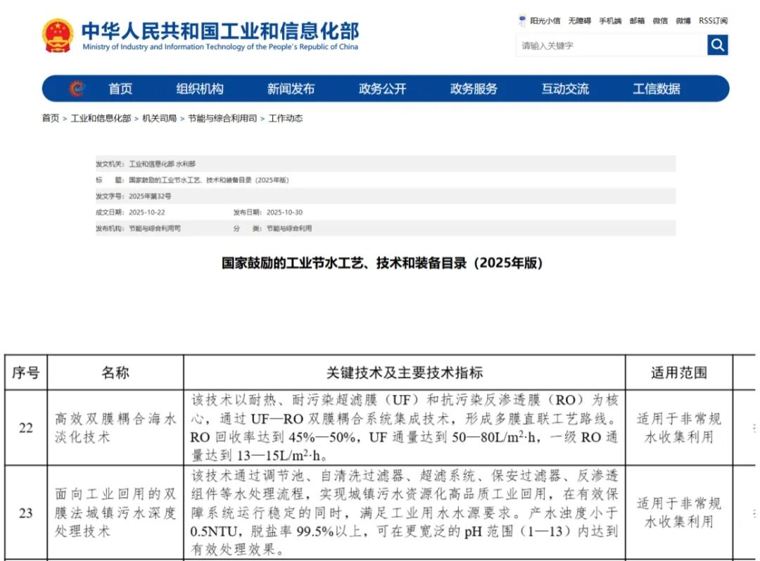This screenshot has width=760, height=561.
Task: Click the 发文机关 value 工业和信息化部 水利部
Action: point(163,164)
